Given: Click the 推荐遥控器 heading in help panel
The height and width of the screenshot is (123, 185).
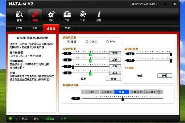Looking at the screenshot, I should coord(16,53).
